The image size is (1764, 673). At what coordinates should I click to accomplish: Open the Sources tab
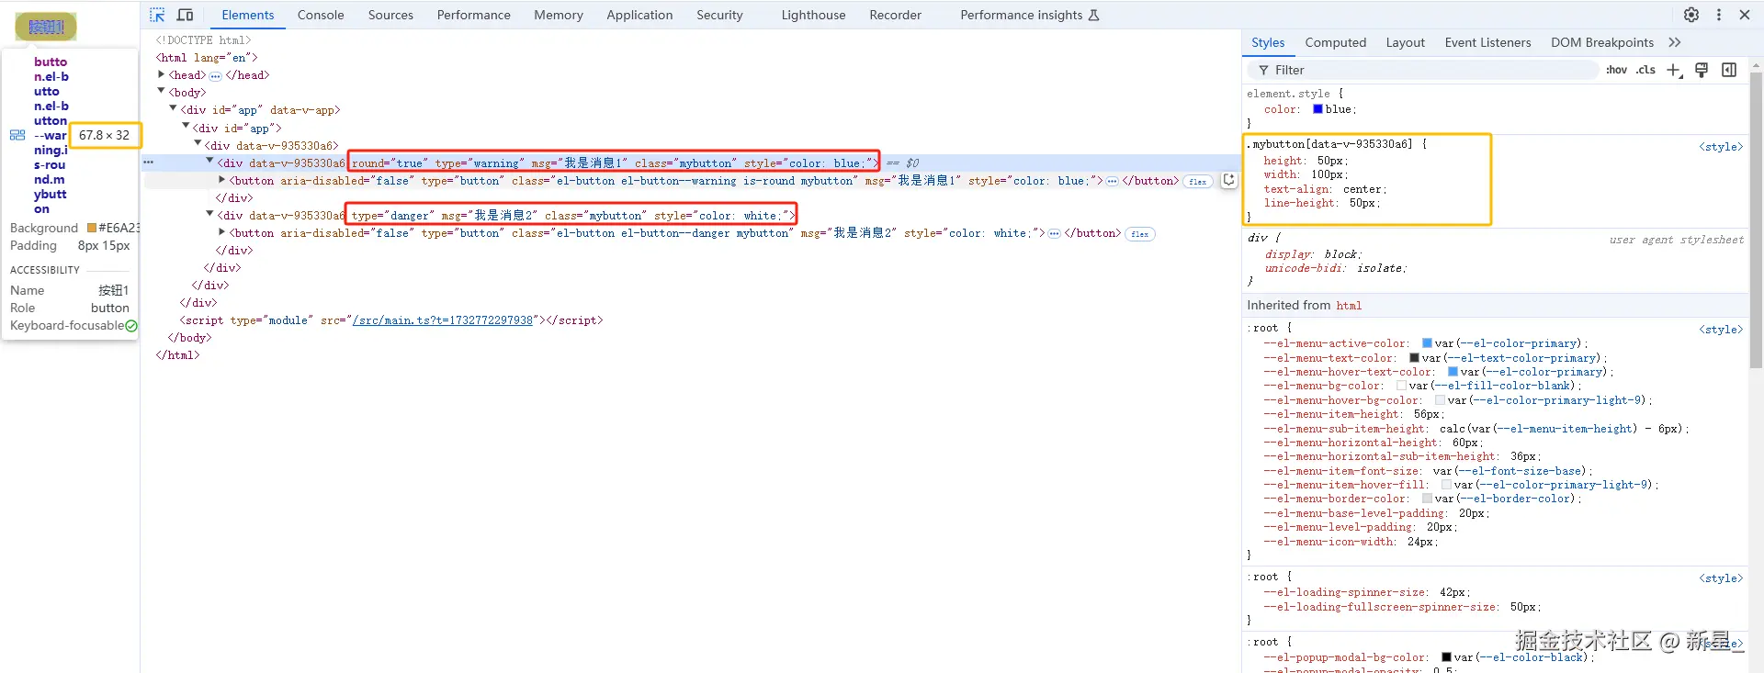(390, 15)
